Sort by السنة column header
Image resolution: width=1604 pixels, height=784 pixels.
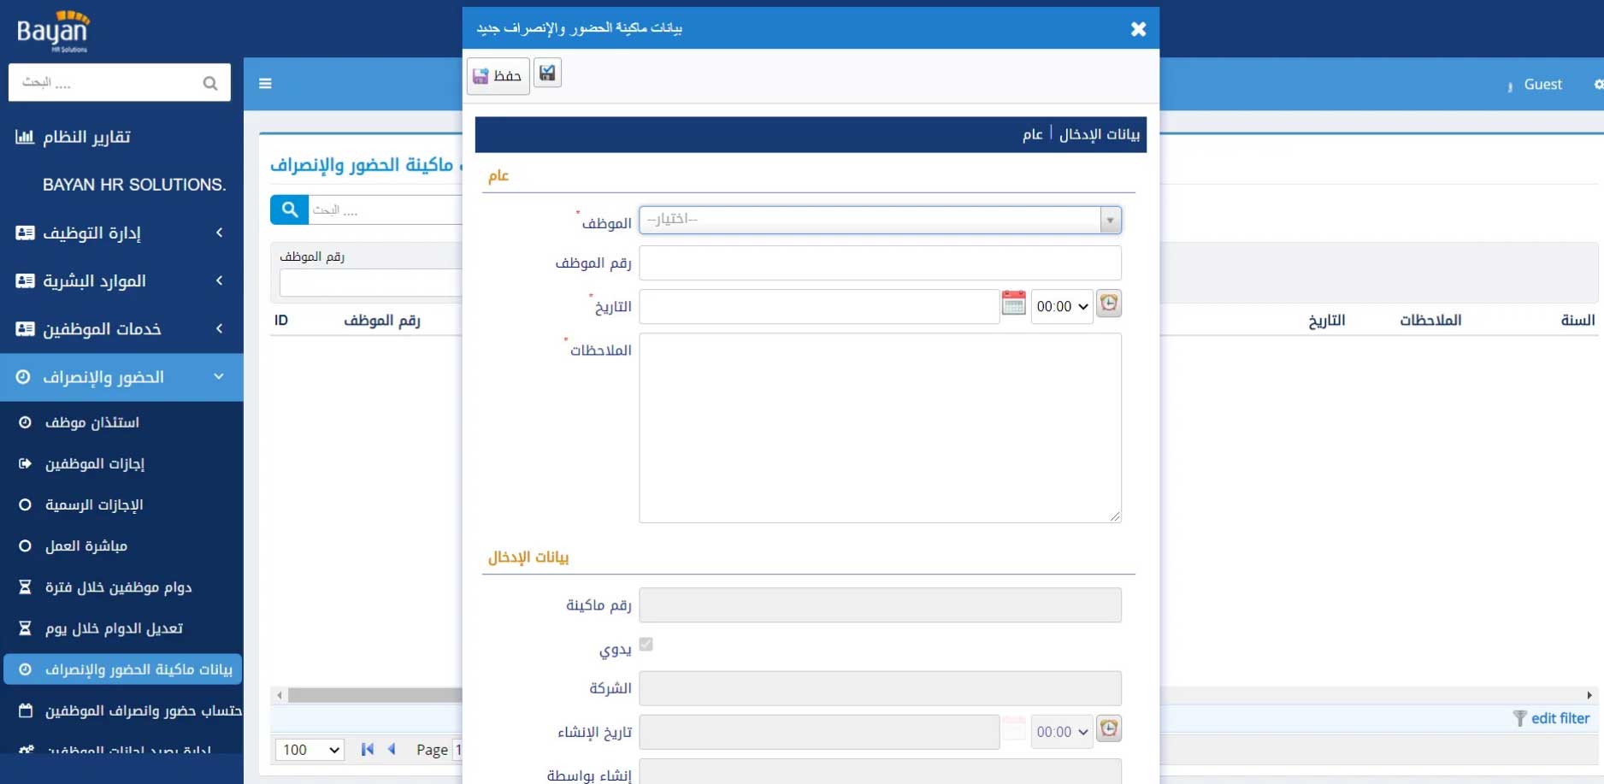1577,321
